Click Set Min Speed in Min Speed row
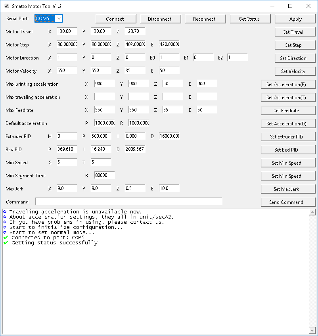Screen dimensions: 318x336 point(288,163)
